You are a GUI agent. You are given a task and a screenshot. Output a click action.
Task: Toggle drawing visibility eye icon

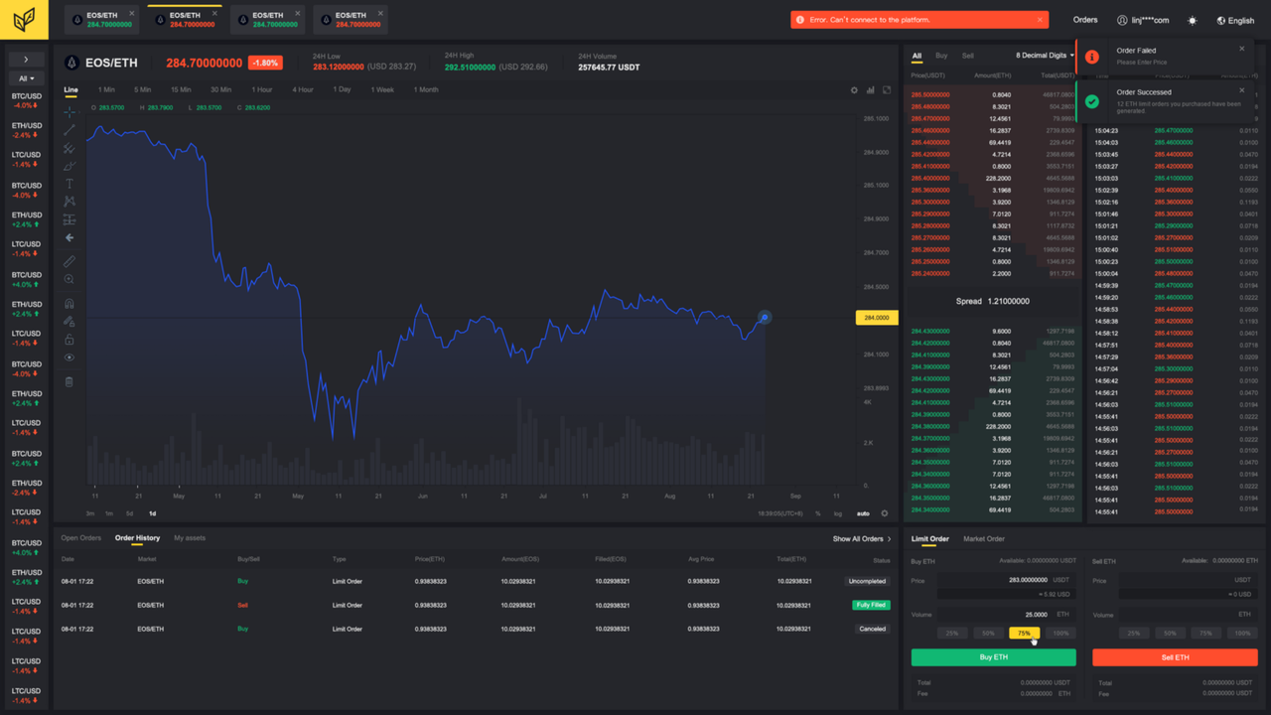click(x=70, y=357)
